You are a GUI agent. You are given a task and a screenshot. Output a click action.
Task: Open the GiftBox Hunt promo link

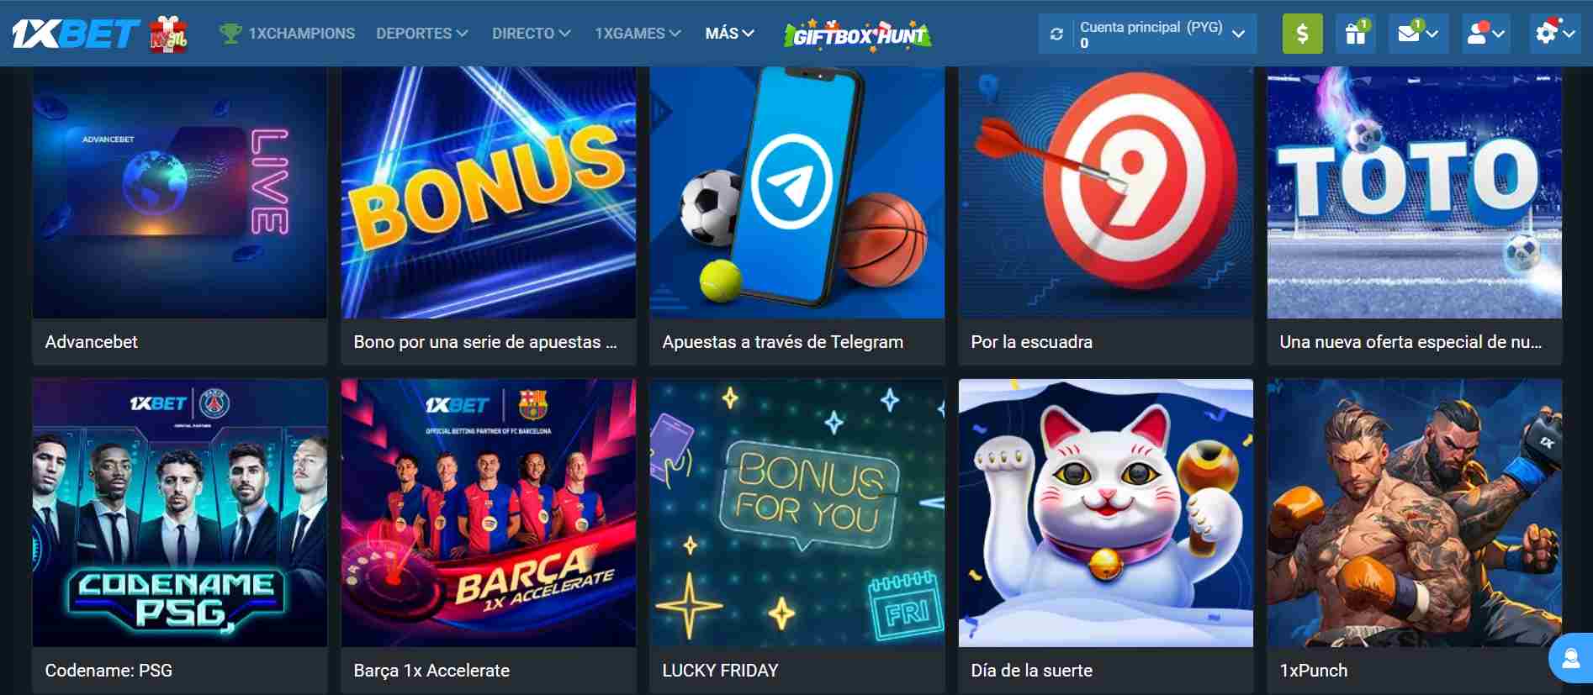tap(858, 34)
